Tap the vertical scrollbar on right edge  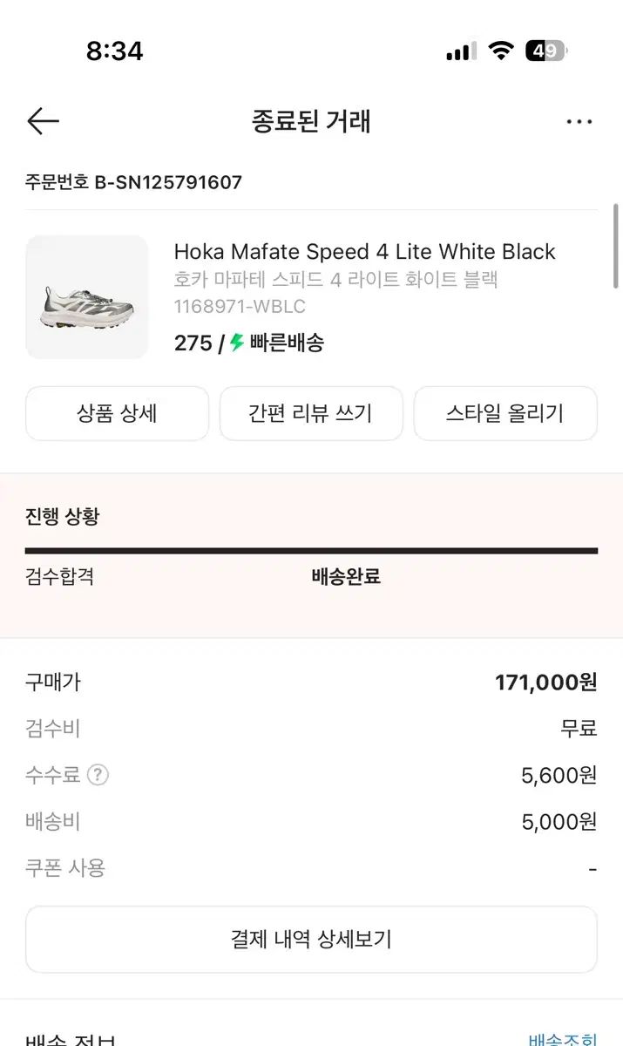[617, 246]
